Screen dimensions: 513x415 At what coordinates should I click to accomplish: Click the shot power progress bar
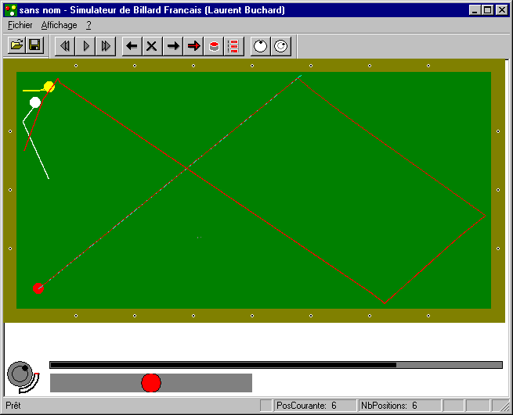(276, 365)
